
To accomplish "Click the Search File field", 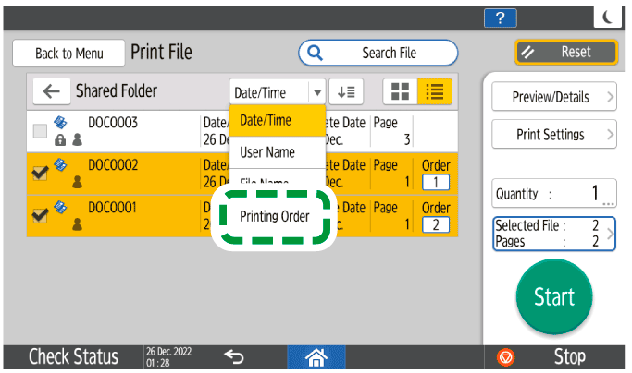I will (x=378, y=53).
